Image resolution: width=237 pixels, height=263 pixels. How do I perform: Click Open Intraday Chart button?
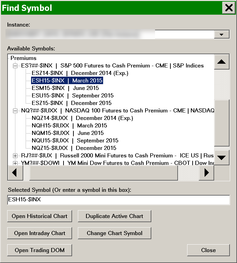coord(40,233)
